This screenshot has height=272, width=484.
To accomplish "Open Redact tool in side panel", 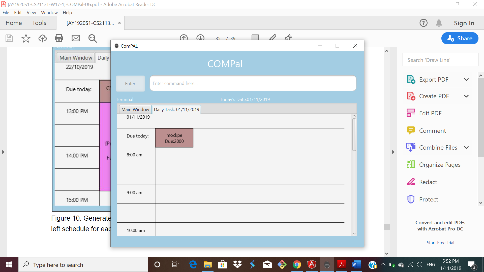I will click(428, 182).
